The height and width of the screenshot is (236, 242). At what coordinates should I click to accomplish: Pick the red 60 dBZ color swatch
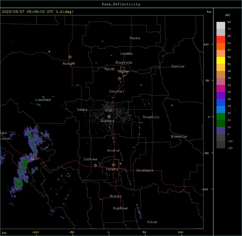(221, 40)
